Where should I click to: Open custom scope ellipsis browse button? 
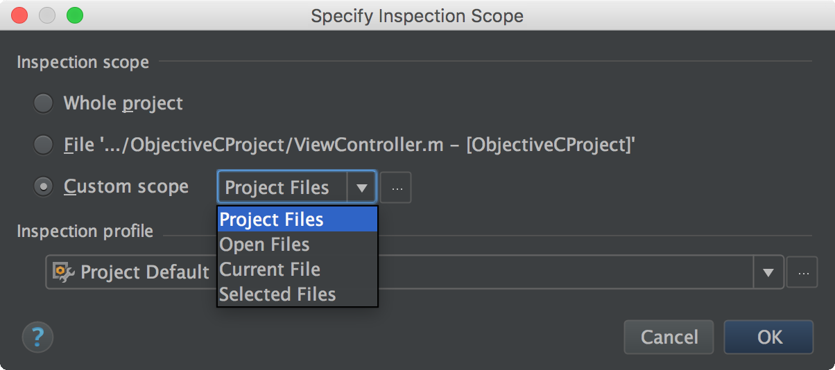tap(396, 188)
